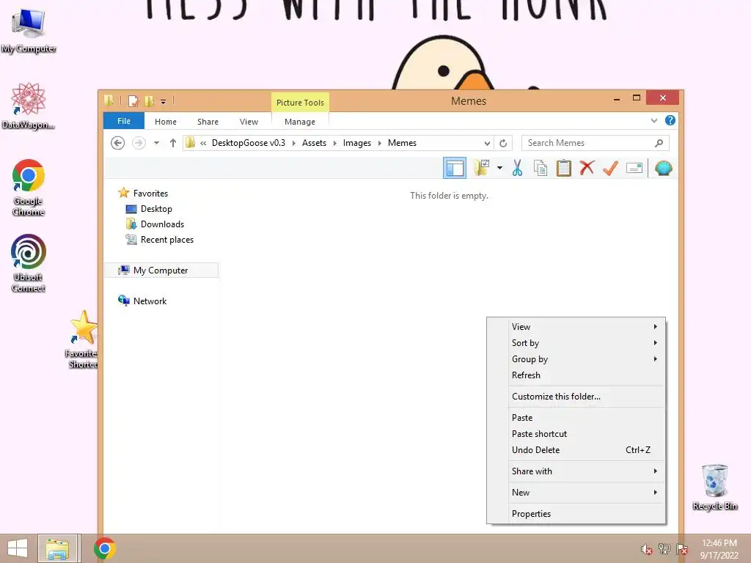Image resolution: width=751 pixels, height=563 pixels.
Task: Click the double chevron in address bar
Action: click(203, 143)
